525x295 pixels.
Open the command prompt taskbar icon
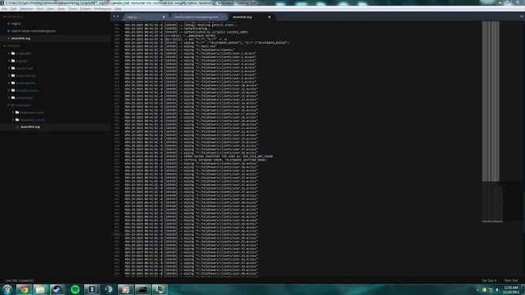pos(142,290)
